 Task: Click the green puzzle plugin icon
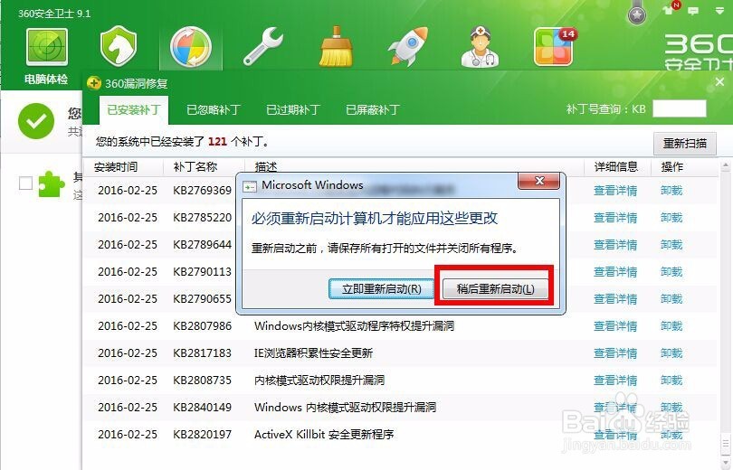point(51,184)
